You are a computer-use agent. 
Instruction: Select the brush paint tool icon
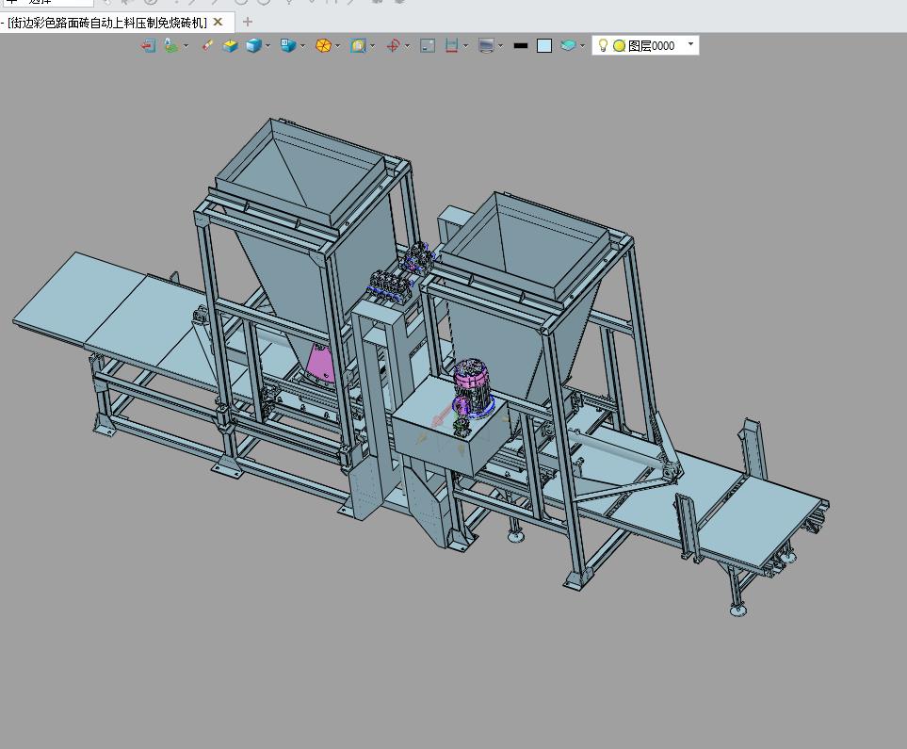207,45
